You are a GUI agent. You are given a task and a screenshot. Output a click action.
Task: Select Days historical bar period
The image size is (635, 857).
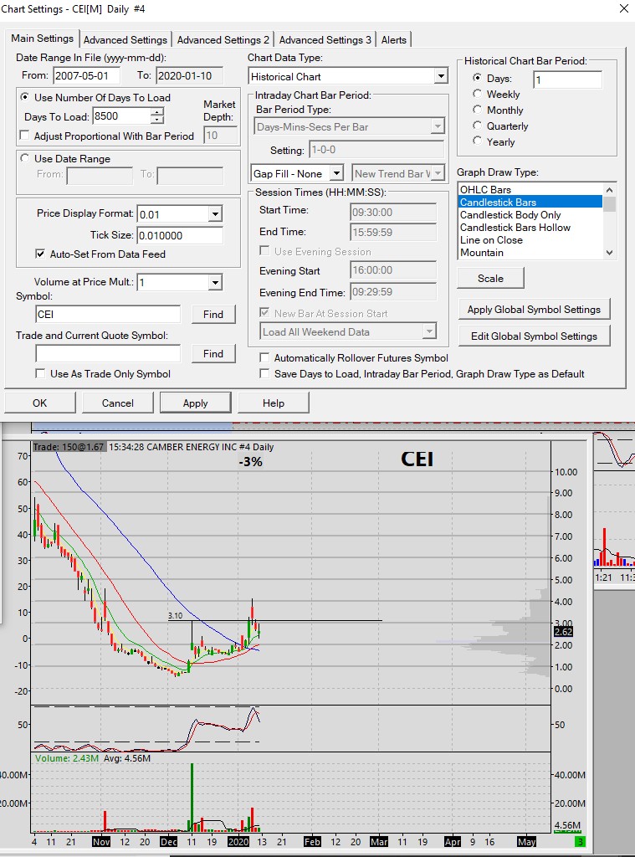(x=477, y=78)
